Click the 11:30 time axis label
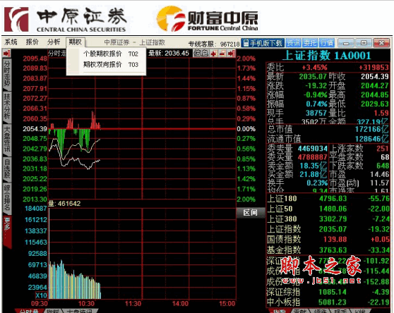This screenshot has height=313, width=394. [133, 304]
